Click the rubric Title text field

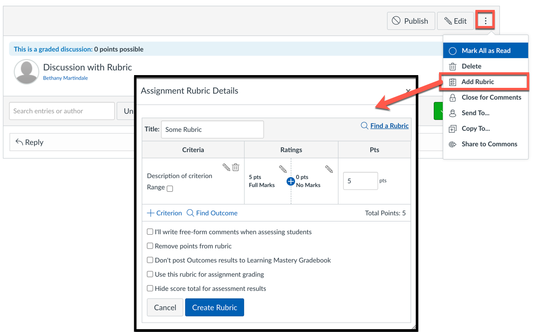pyautogui.click(x=212, y=129)
